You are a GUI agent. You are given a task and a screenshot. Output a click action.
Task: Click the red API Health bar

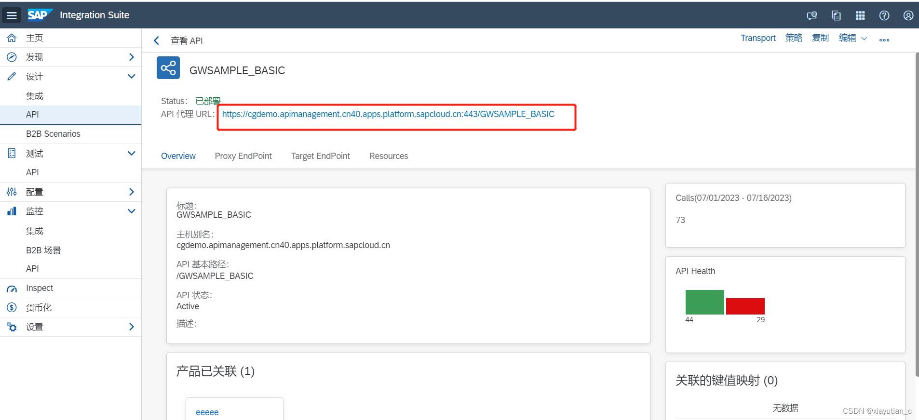745,306
